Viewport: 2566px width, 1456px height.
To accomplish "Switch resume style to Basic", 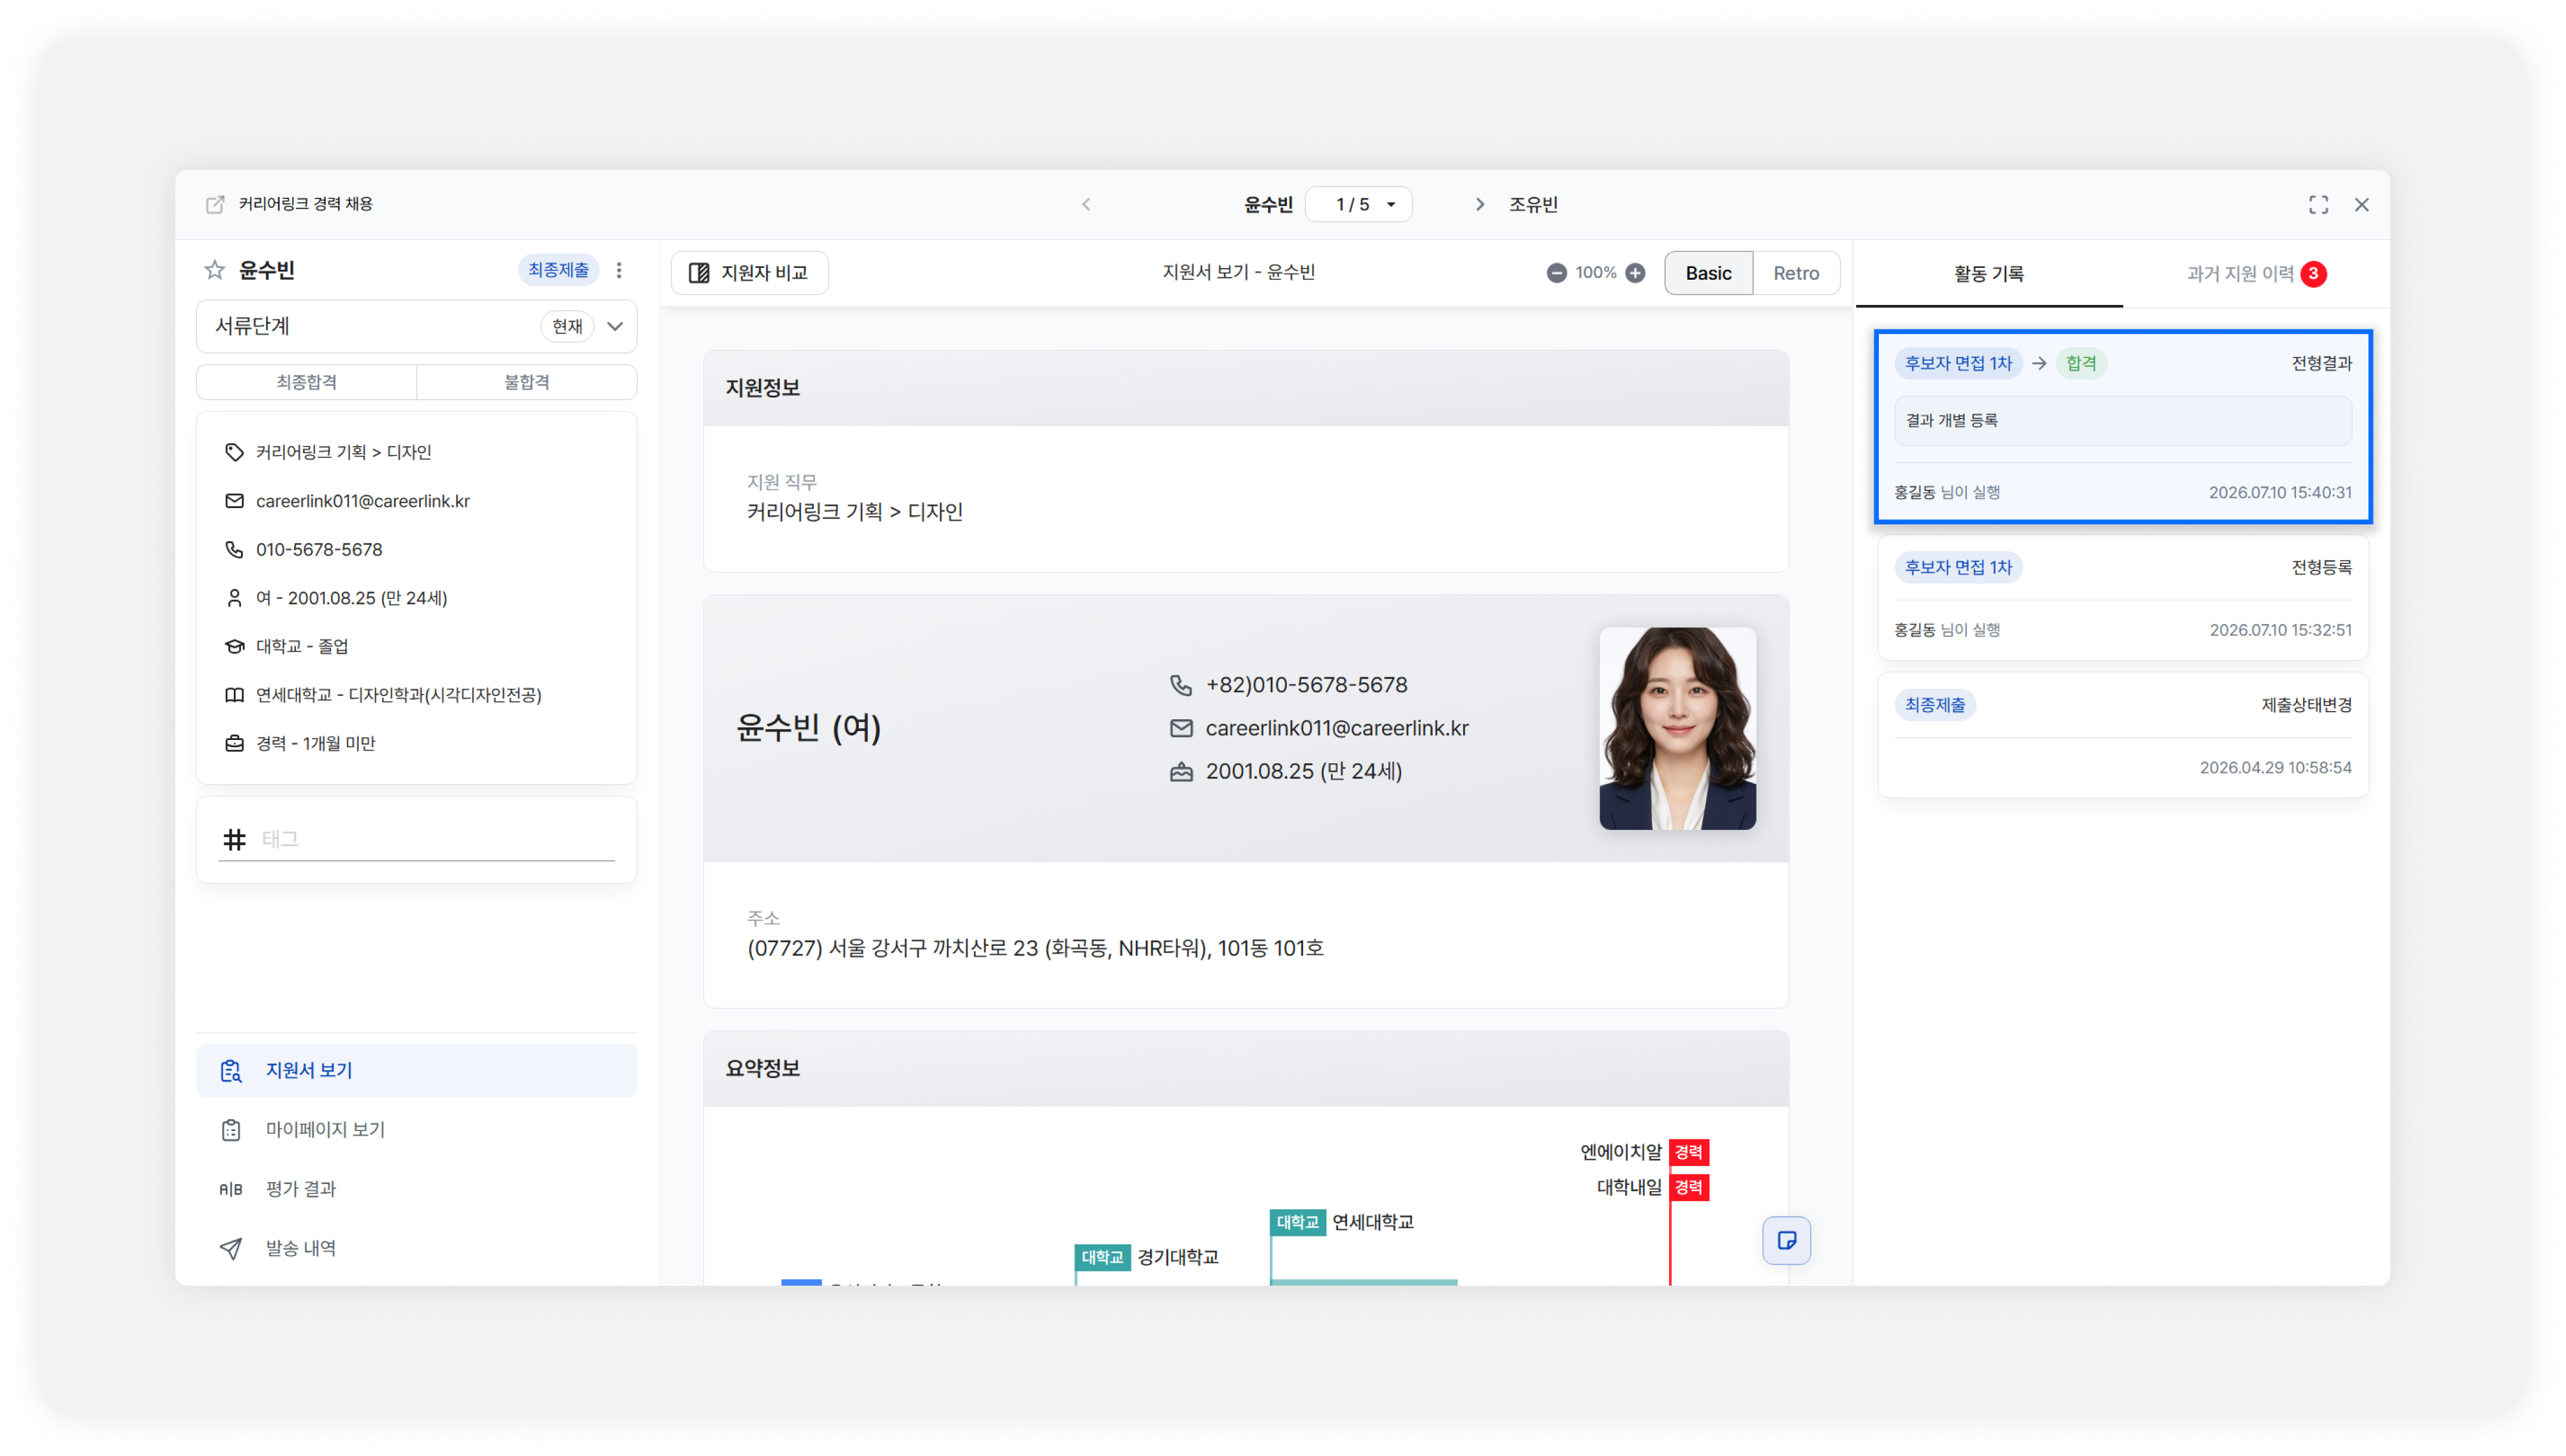I will [1708, 273].
